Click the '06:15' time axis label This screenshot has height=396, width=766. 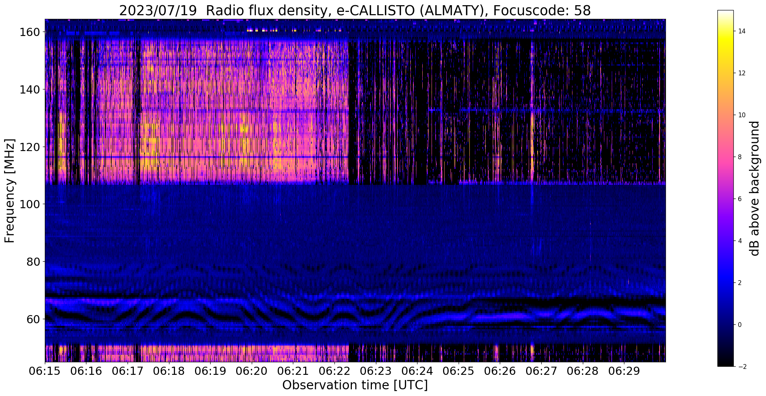point(45,372)
